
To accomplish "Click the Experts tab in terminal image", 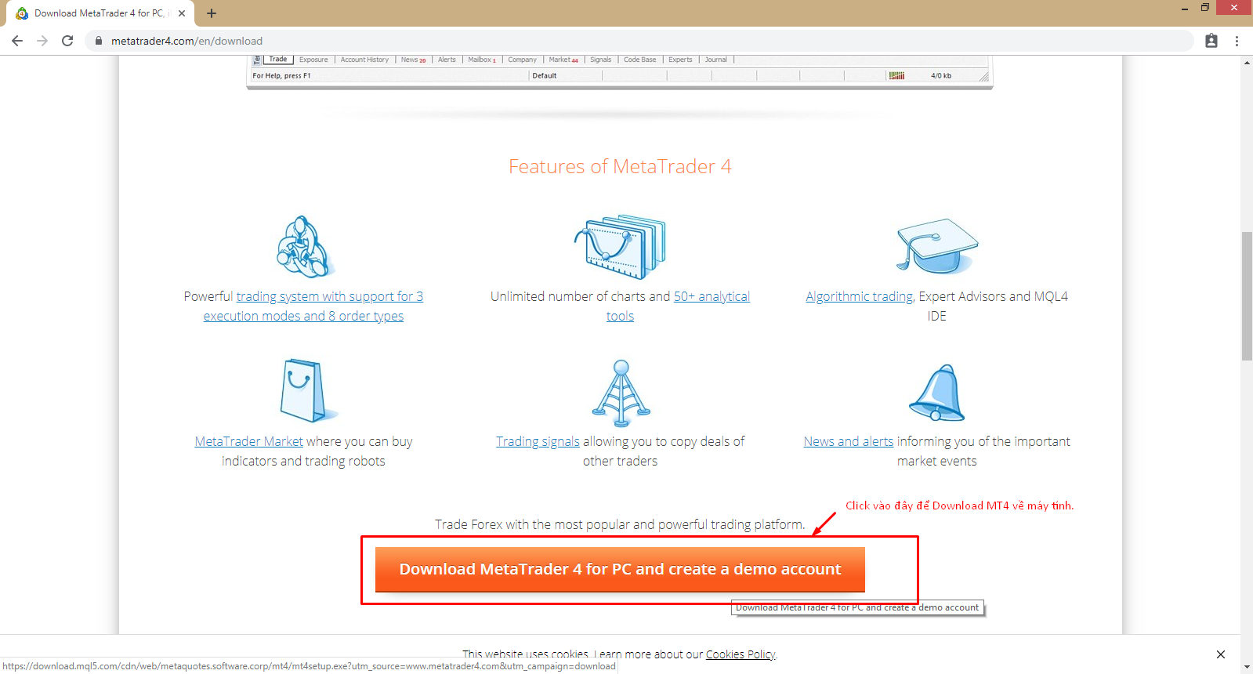I will tap(680, 60).
